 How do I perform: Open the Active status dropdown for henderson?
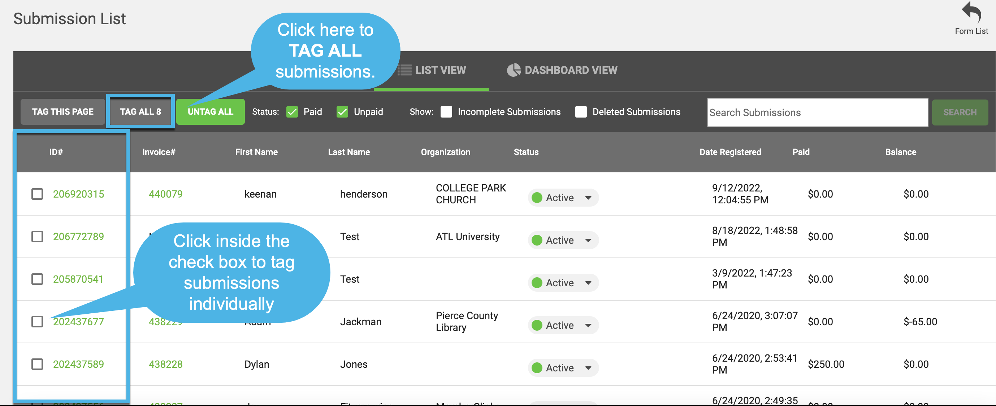pos(563,198)
